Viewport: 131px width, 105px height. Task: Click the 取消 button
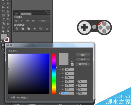tap(83, 59)
